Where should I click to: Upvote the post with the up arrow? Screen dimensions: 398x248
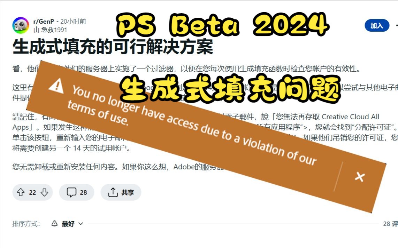pyautogui.click(x=21, y=192)
